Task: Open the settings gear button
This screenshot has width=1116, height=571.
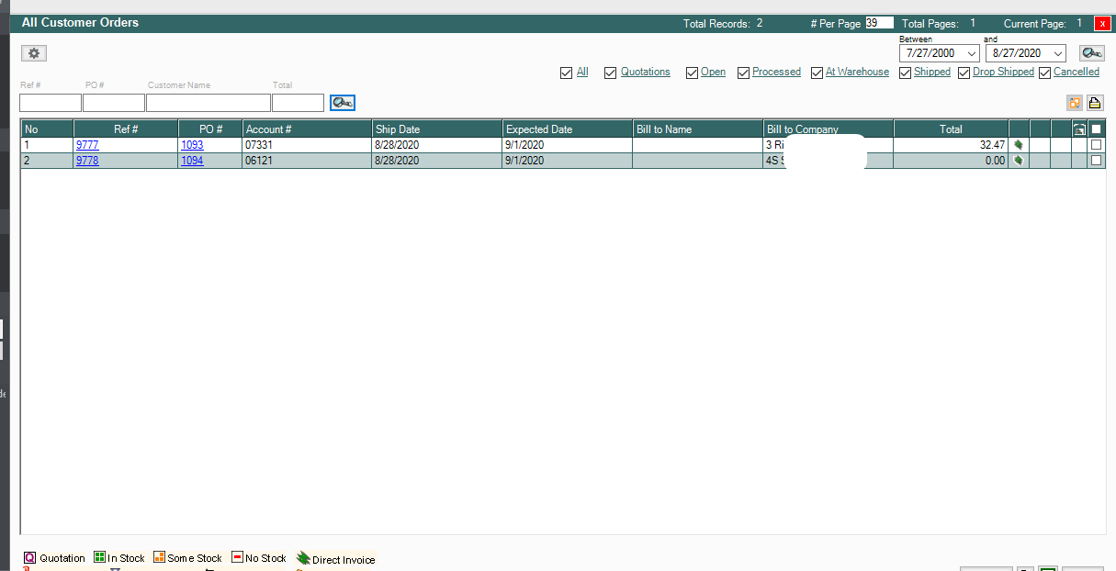Action: pyautogui.click(x=34, y=53)
